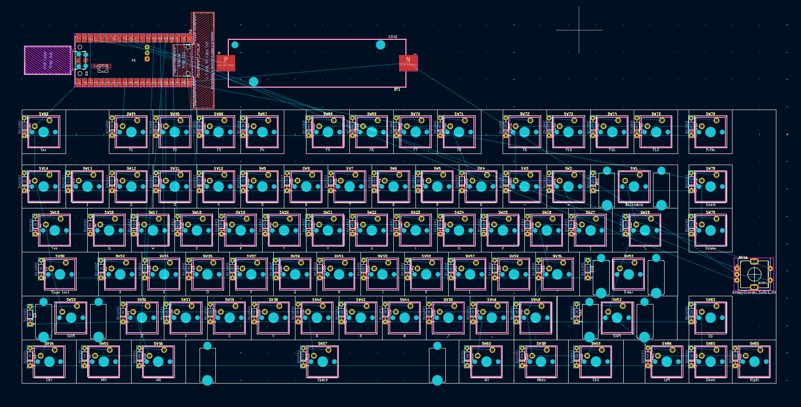Viewport: 801px width, 407px height.
Task: Select the positive battery pad labeled P
Action: (x=225, y=63)
